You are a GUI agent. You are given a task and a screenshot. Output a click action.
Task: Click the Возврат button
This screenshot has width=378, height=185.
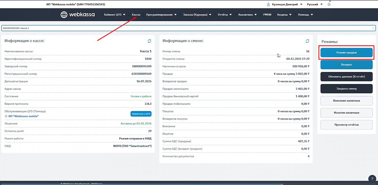(x=347, y=65)
